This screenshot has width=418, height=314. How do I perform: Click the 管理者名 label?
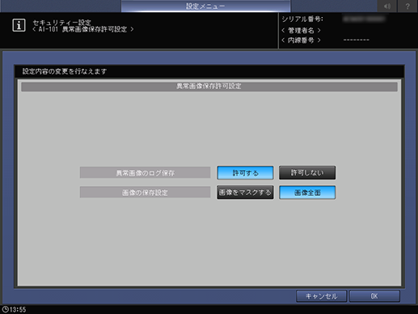coord(301,30)
